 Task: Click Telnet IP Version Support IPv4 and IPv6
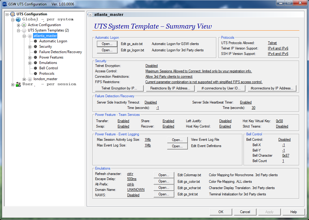click(278, 48)
